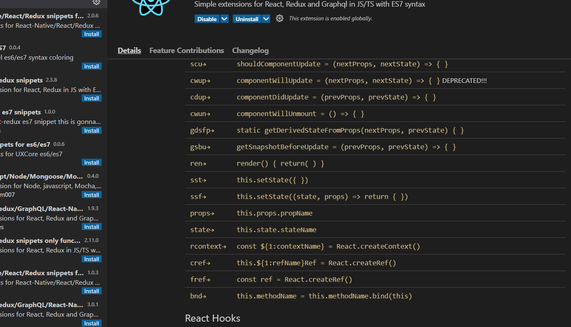Install the 2.3.8 Redux snippets extension
This screenshot has width=571, height=327.
pyautogui.click(x=92, y=98)
